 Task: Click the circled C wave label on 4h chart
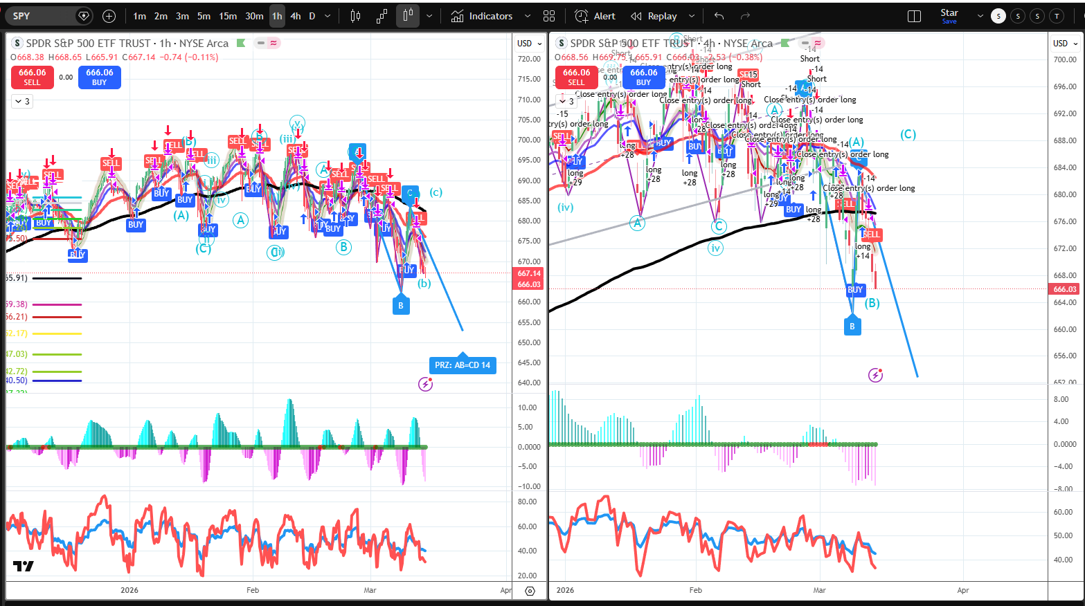coord(719,226)
